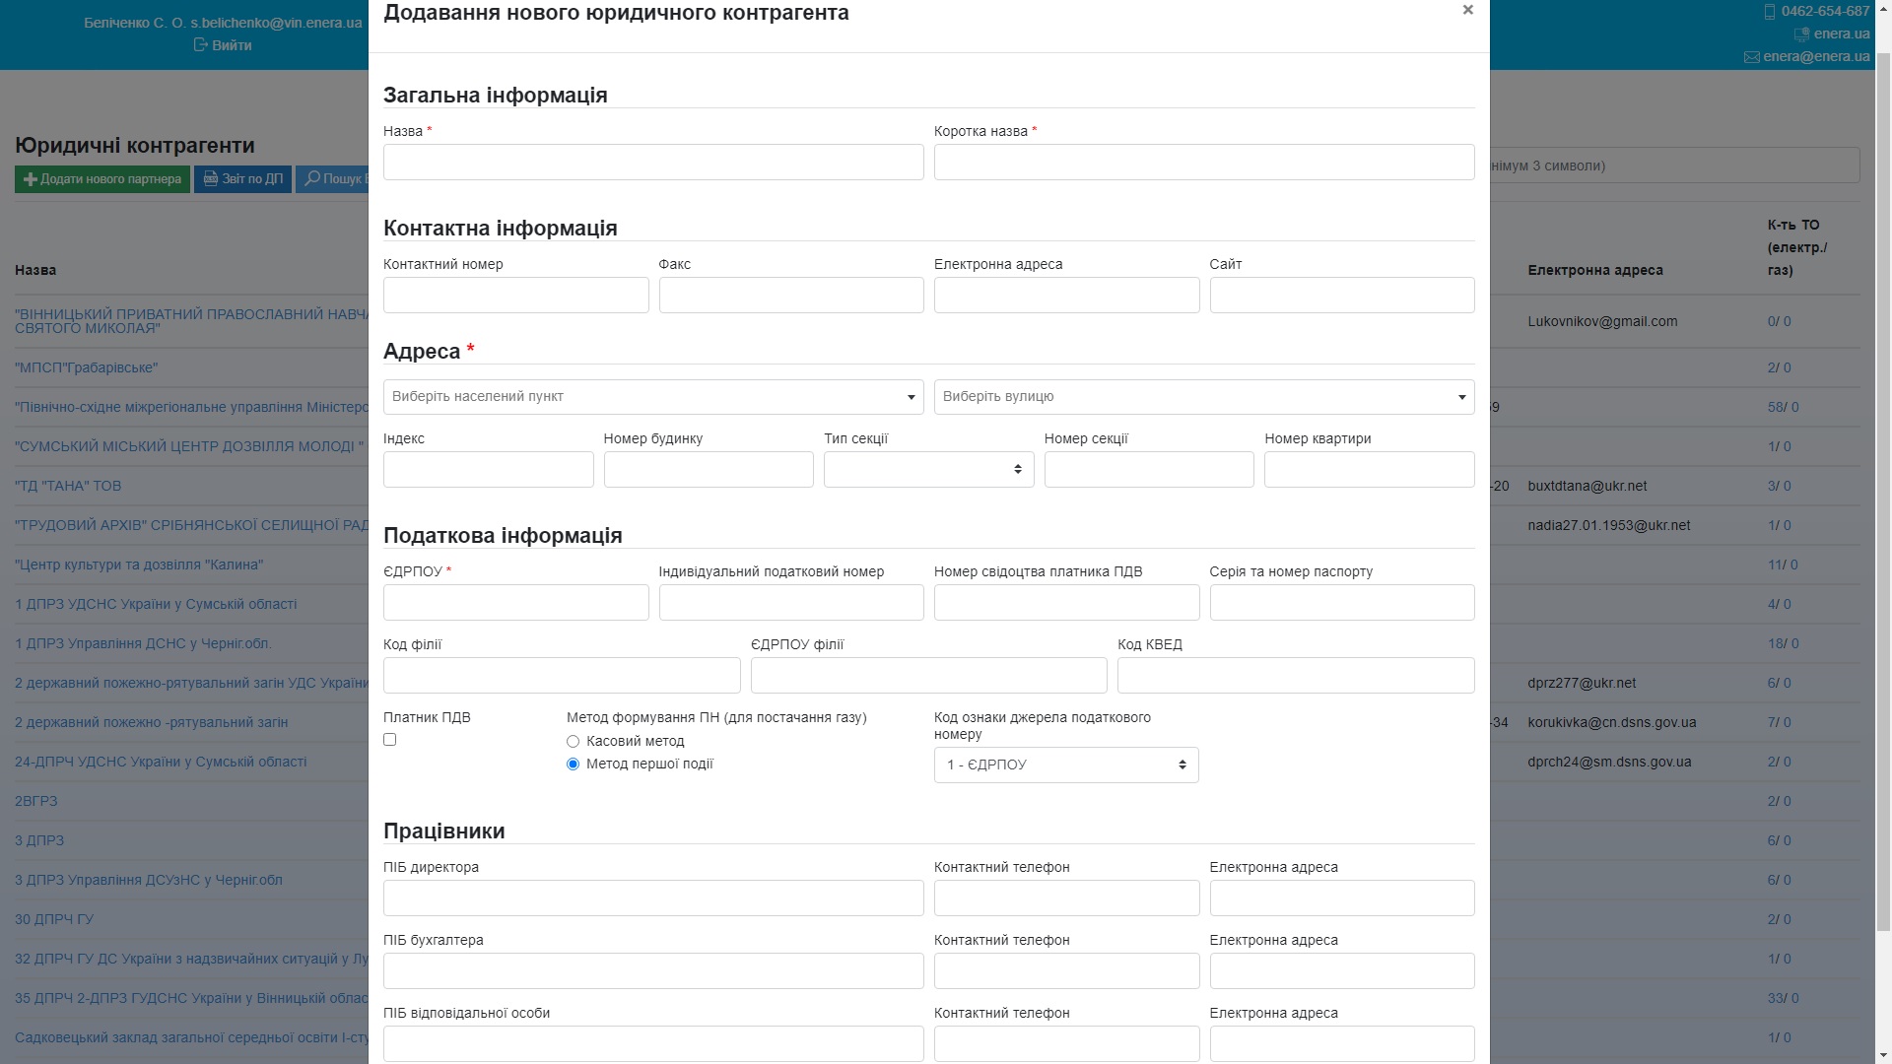1892x1064 pixels.
Task: Open the "ТД "ТАНА" ТОВ" partner link
Action: (x=68, y=486)
